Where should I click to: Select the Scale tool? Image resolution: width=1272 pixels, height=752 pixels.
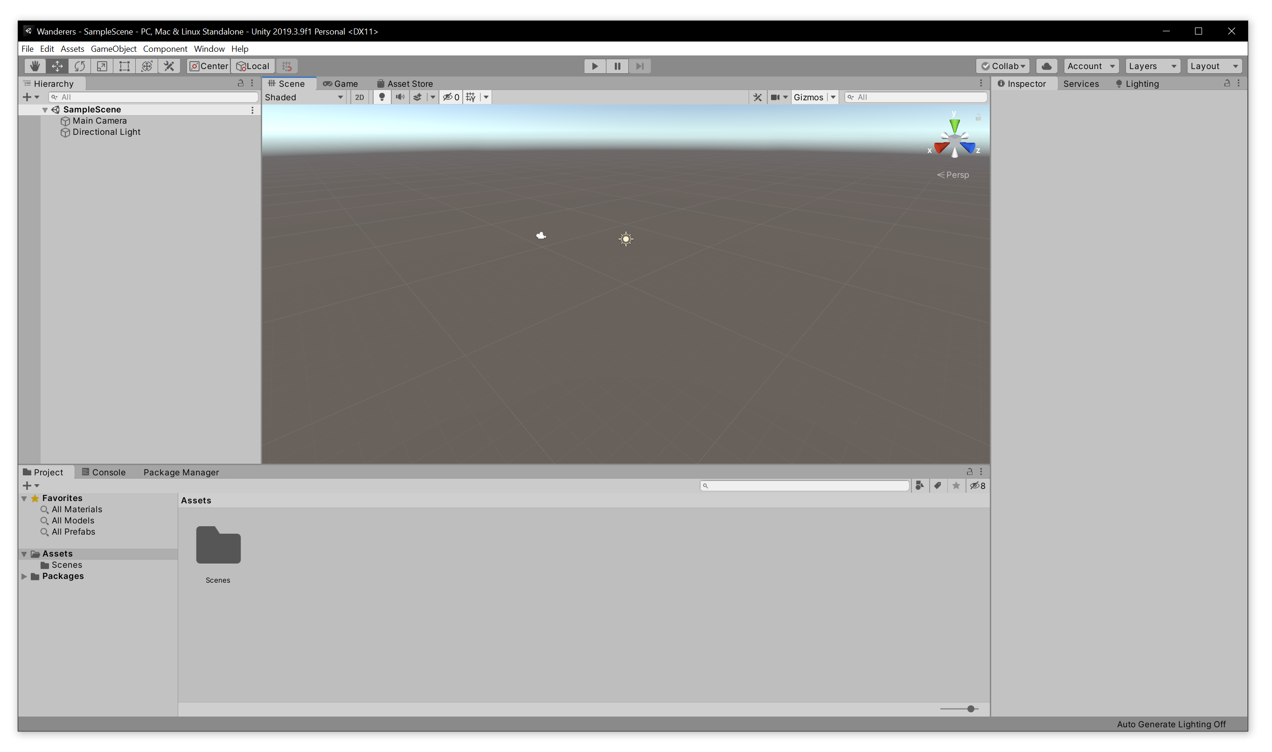[102, 66]
